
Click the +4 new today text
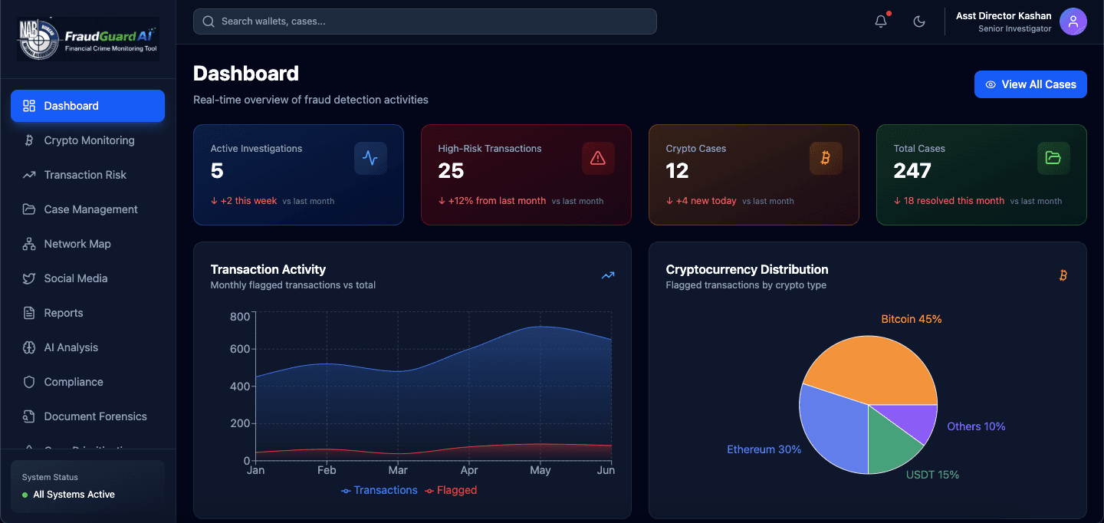click(706, 201)
